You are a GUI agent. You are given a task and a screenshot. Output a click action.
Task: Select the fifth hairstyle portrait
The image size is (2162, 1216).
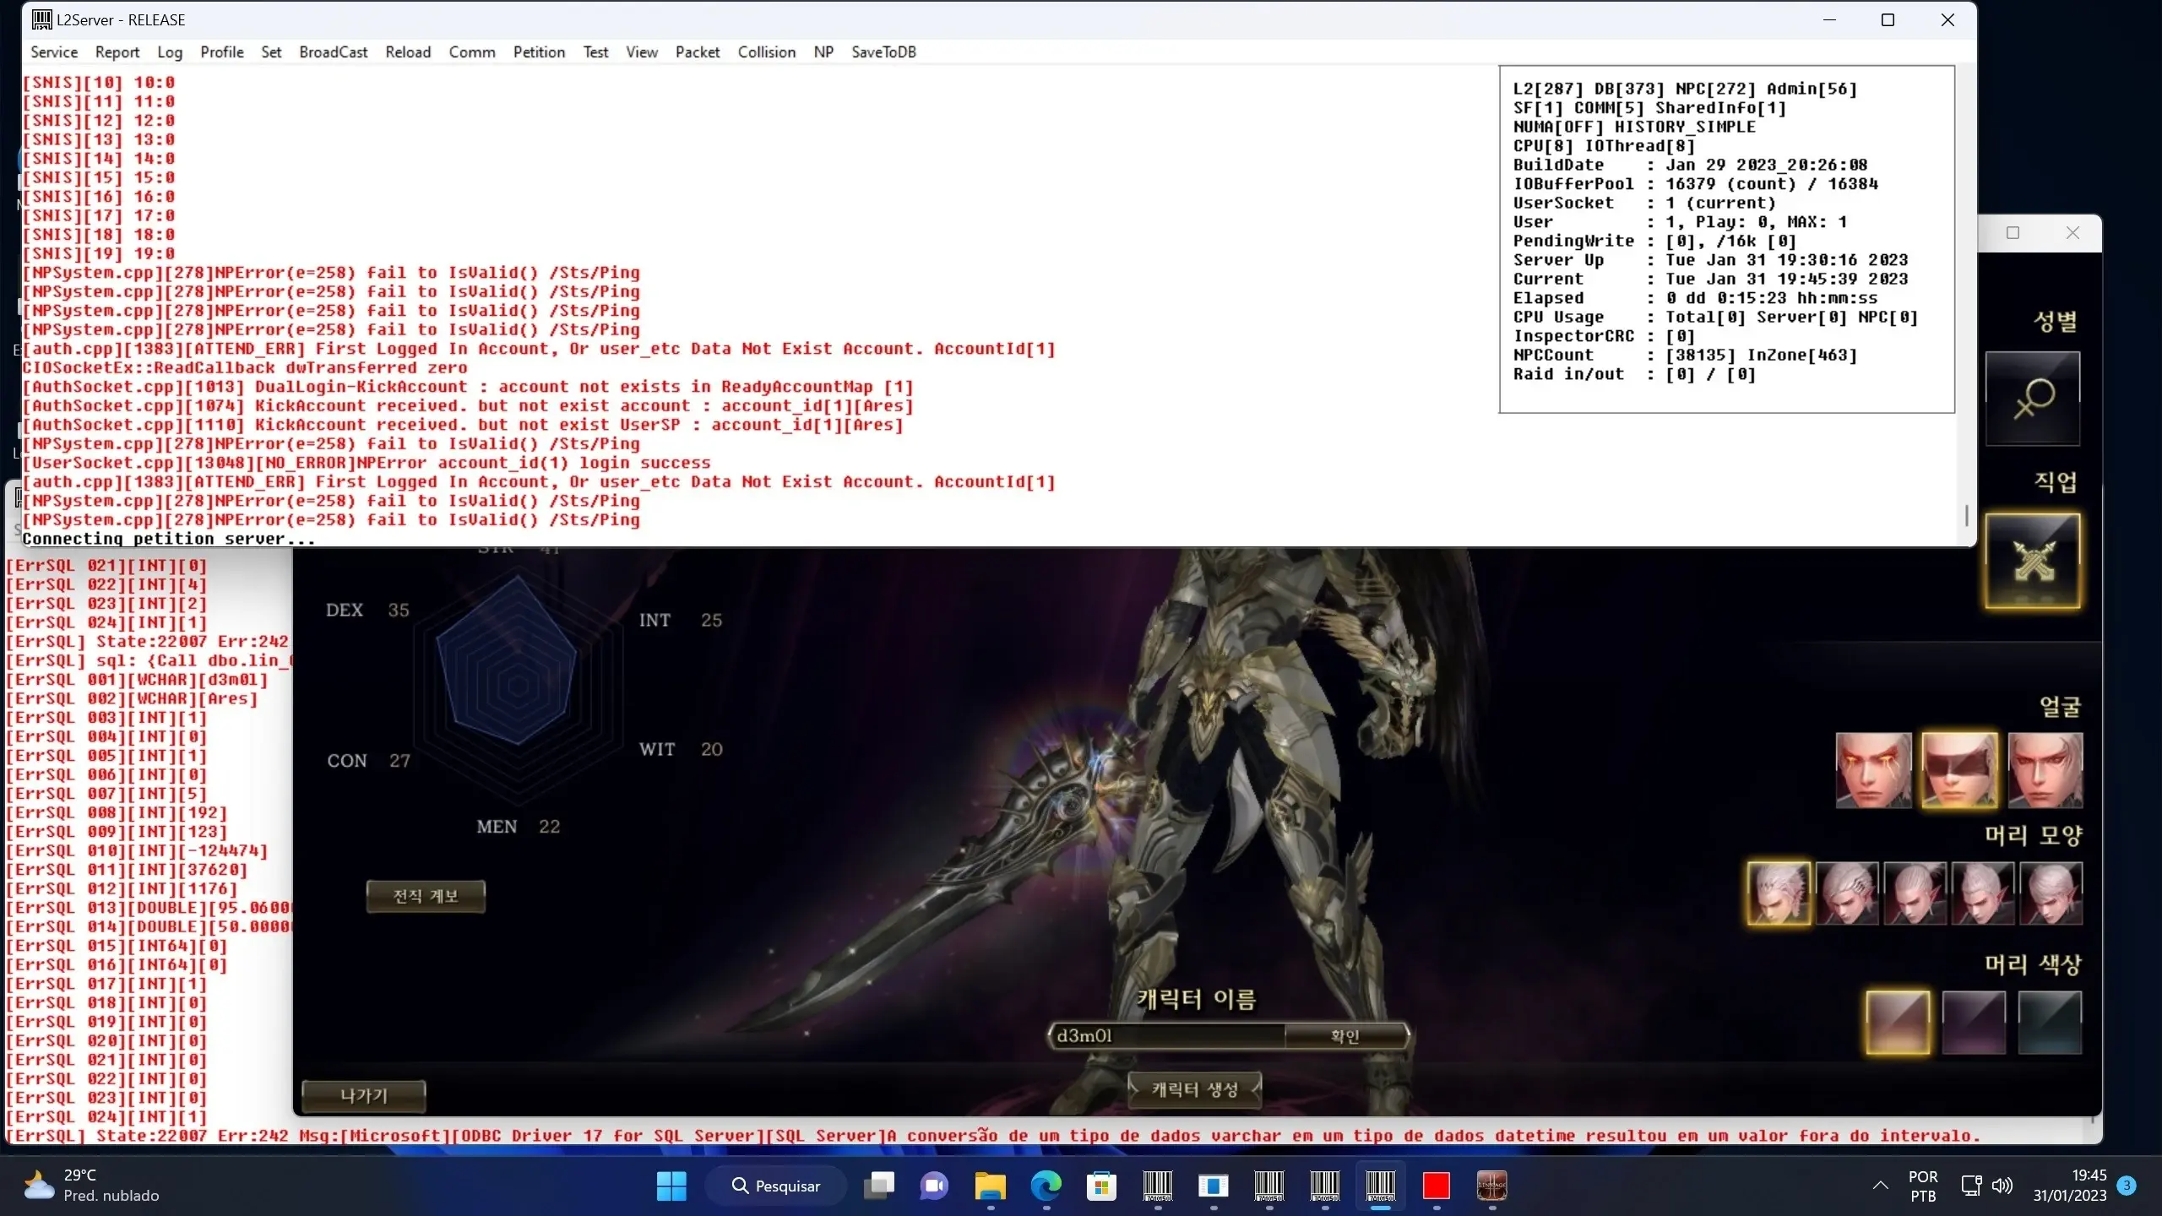(x=2051, y=893)
